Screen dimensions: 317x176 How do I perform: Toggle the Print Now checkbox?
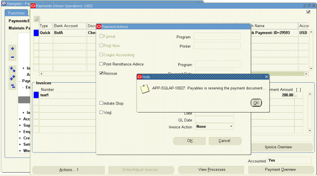coord(101,45)
